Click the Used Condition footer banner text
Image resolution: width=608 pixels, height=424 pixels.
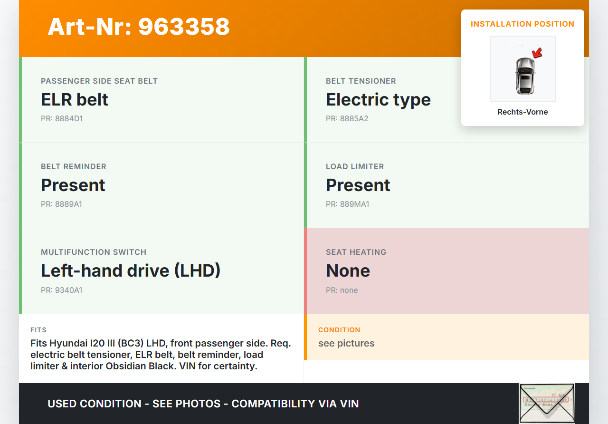point(203,404)
